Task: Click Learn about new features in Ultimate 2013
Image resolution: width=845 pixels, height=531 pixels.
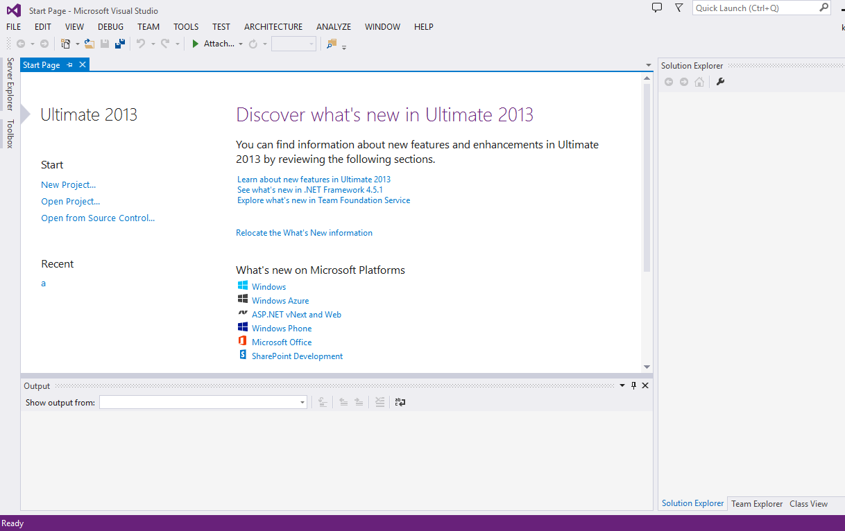Action: click(314, 179)
